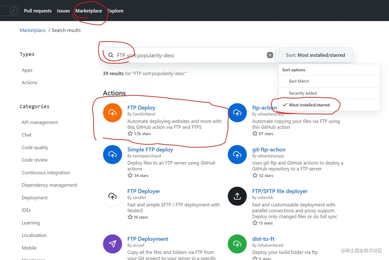Click the '39 results' summary text

tap(113, 74)
